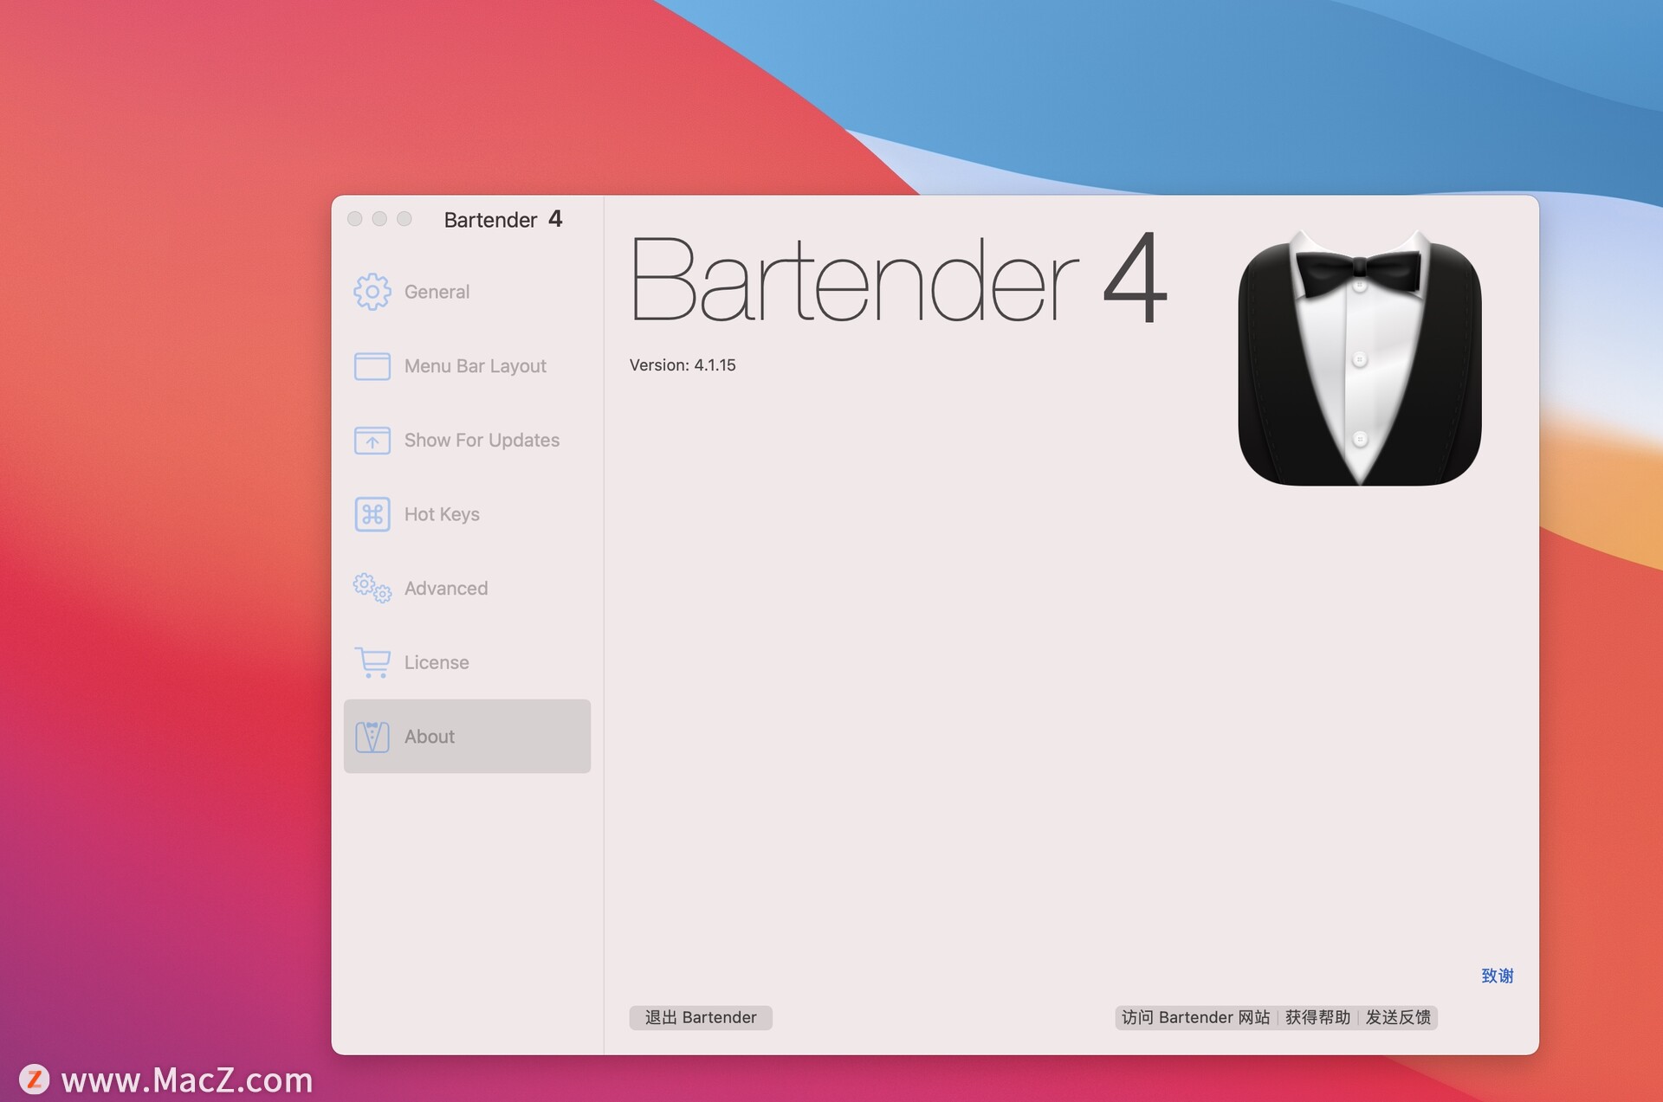1663x1102 pixels.
Task: Click the General gear icon
Action: (372, 292)
